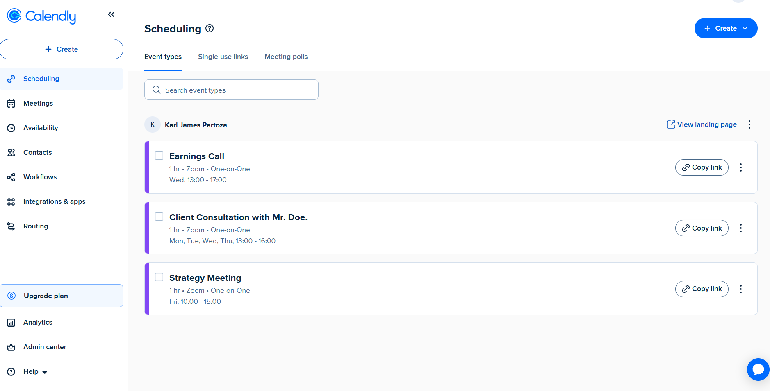Click the Calendly logo
This screenshot has width=770, height=391.
click(42, 16)
